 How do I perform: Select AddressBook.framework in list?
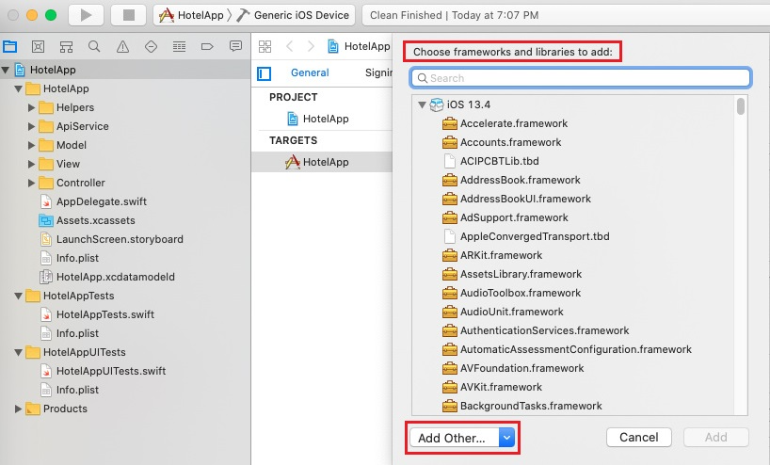(520, 180)
